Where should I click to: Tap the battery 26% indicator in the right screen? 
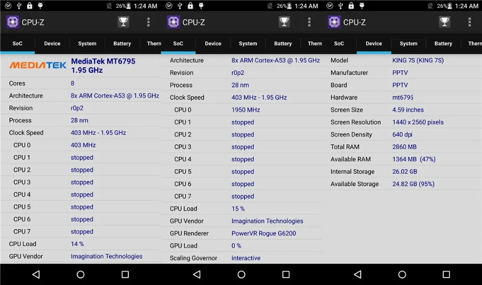tap(444, 6)
